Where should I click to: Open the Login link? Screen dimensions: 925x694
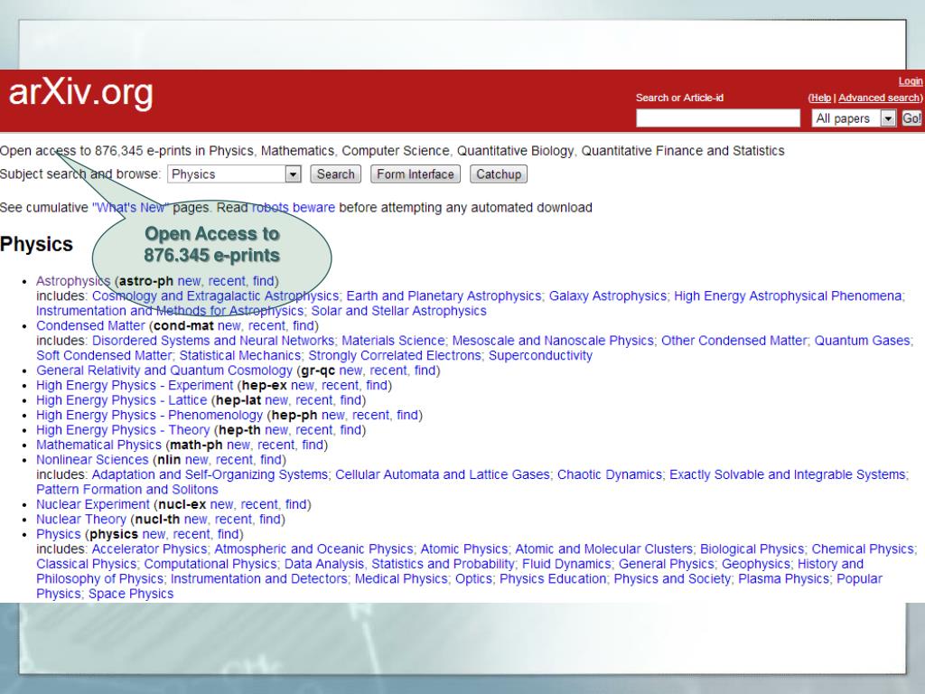tap(911, 81)
